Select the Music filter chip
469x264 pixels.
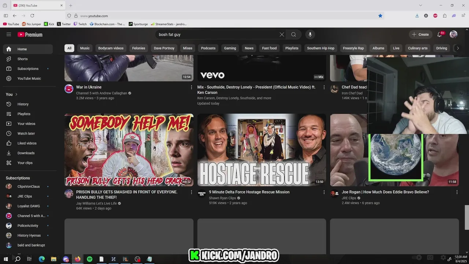85,48
